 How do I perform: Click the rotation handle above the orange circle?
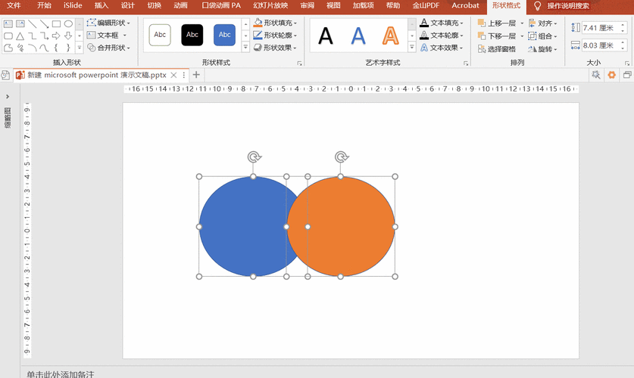pyautogui.click(x=342, y=157)
